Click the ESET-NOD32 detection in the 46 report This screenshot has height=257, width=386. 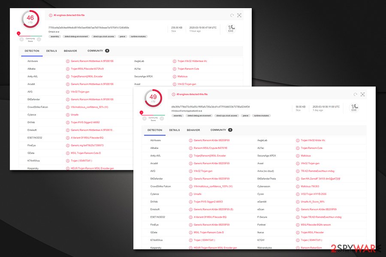(87, 138)
